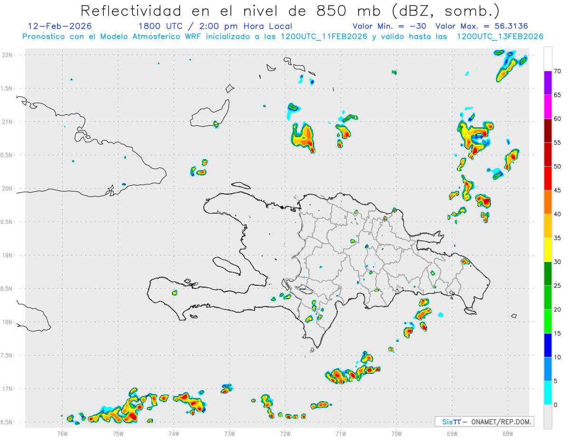Click the cyan 0–5 dBZ colorbar segment
Screen dimensions: 570x440
tap(548, 393)
